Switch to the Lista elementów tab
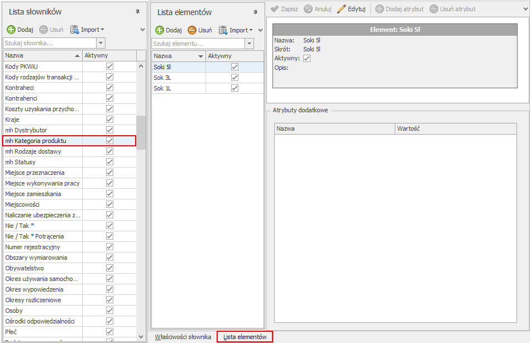Image resolution: width=531 pixels, height=343 pixels. coord(245,337)
